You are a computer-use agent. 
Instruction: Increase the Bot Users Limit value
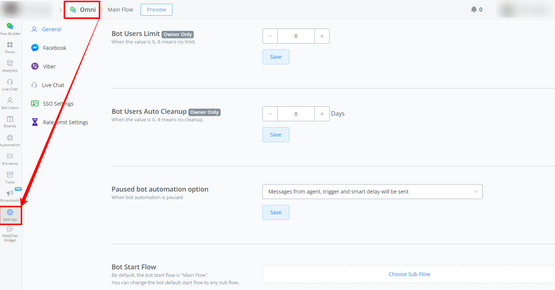(322, 36)
